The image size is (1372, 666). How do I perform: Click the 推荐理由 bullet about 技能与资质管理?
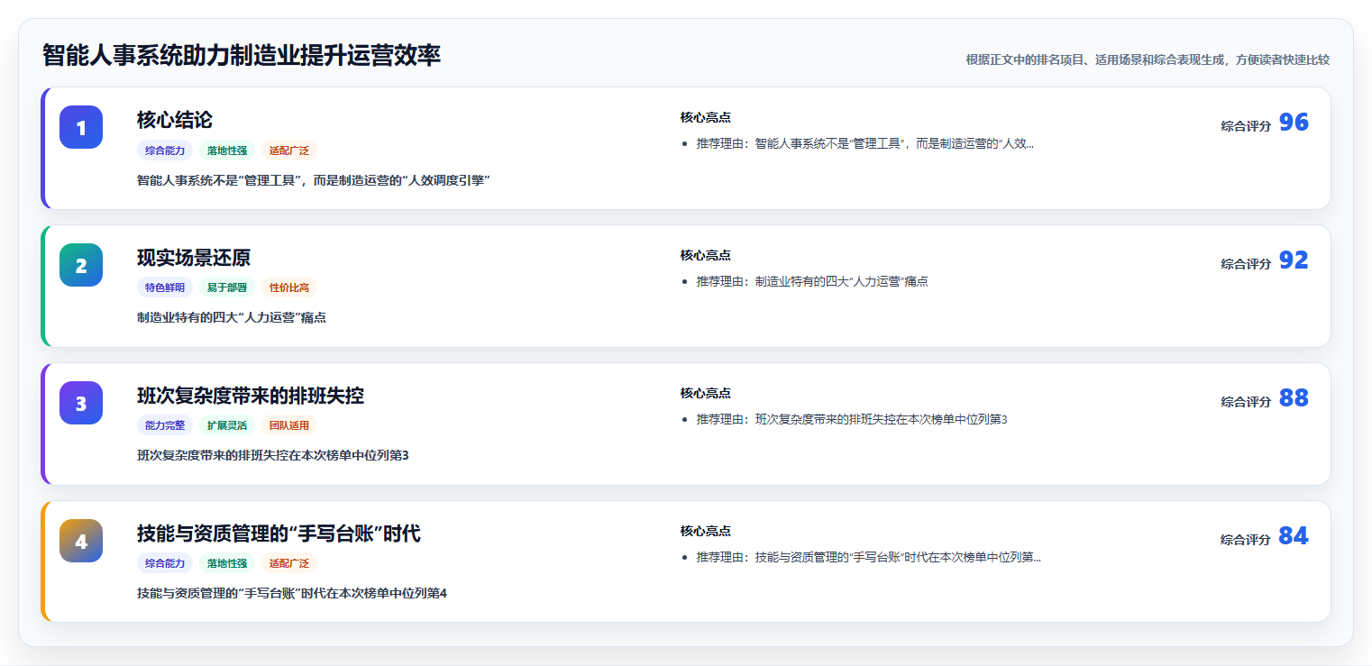869,557
